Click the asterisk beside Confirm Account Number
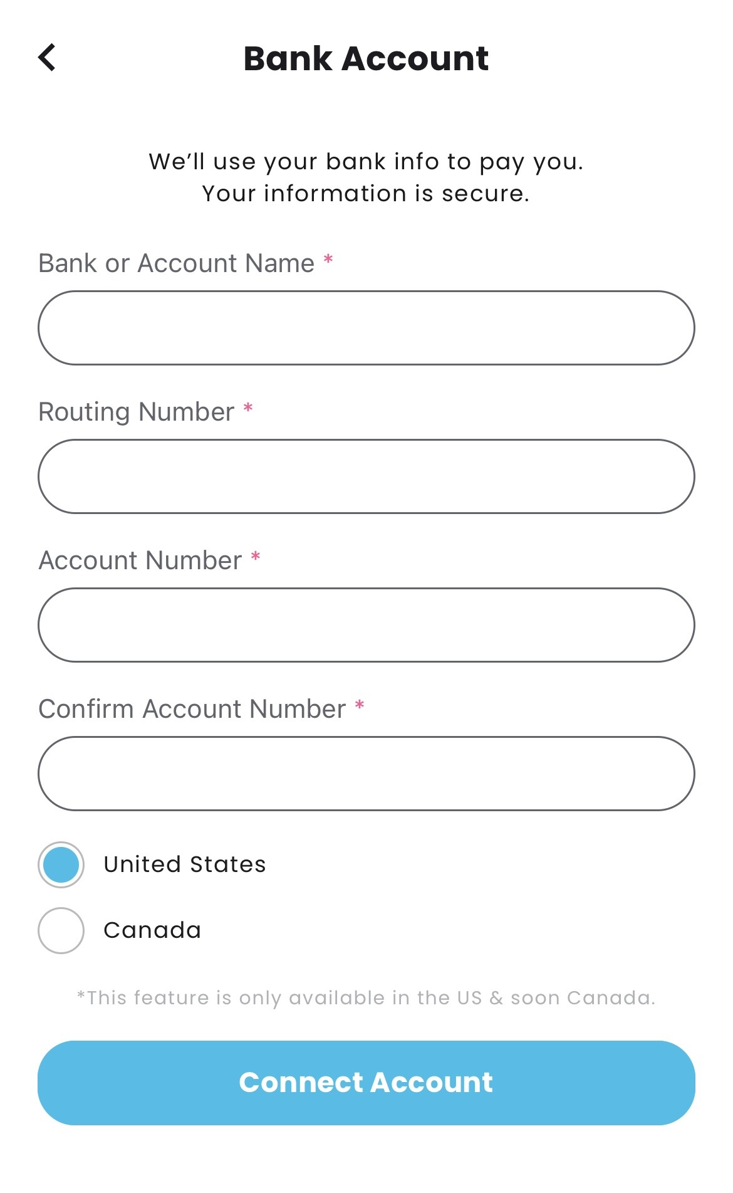The width and height of the screenshot is (733, 1193). click(360, 705)
